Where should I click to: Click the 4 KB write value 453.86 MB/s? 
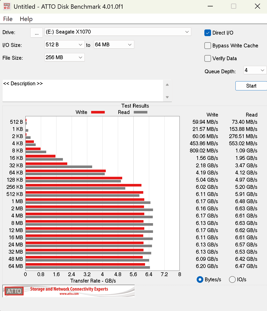click(204, 143)
